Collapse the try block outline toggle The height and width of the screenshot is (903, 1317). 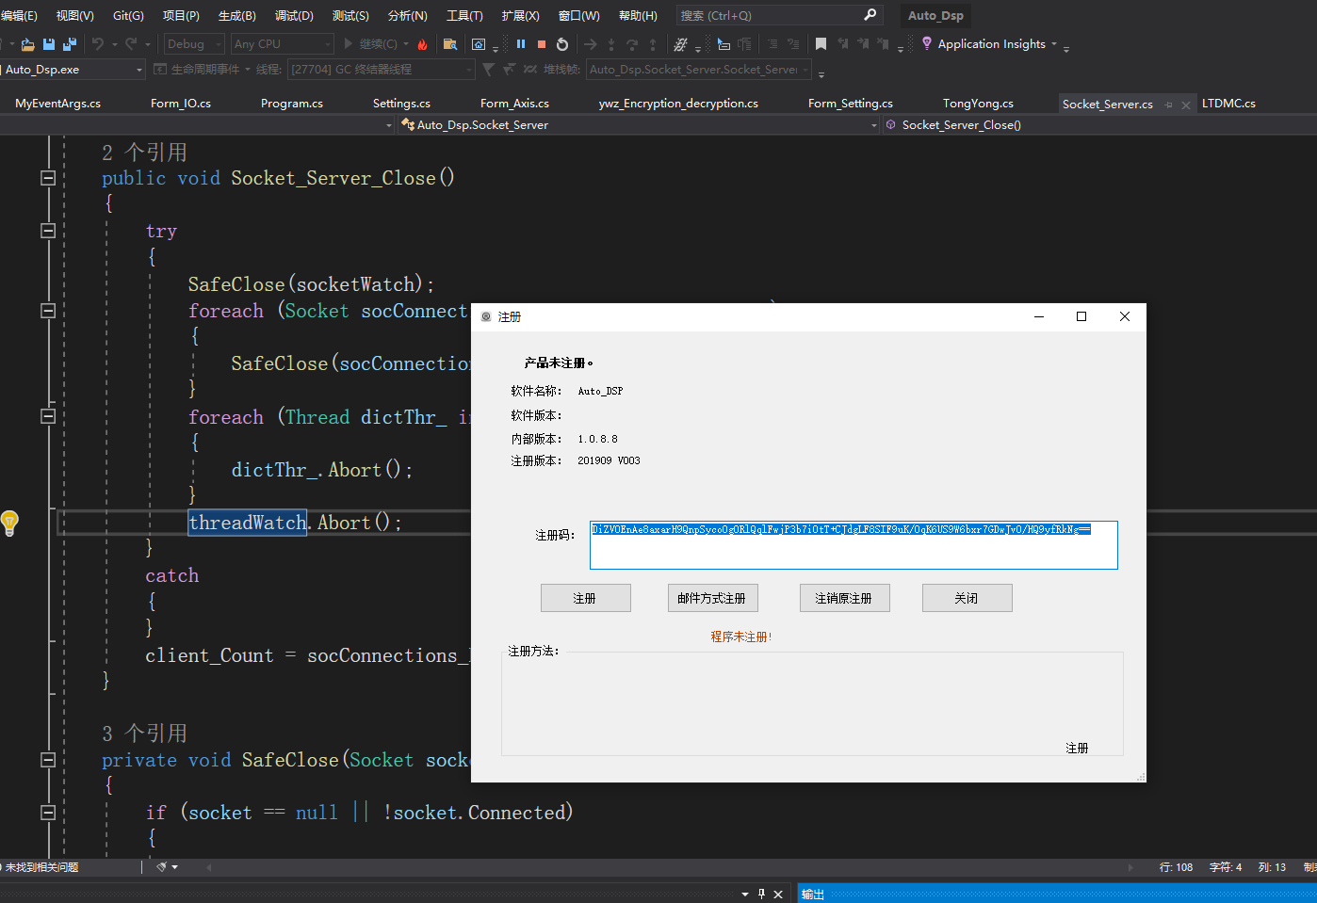48,231
